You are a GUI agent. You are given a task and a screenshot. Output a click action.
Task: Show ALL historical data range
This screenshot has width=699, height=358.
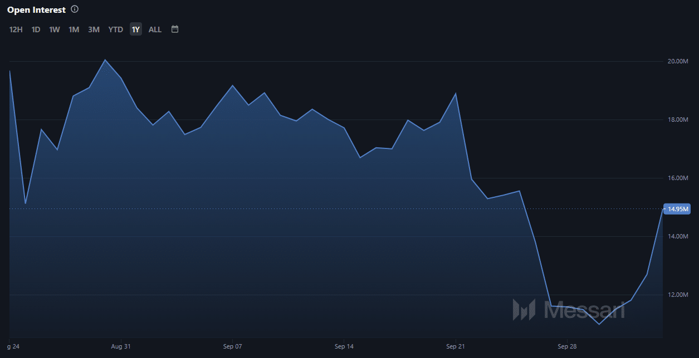[155, 29]
